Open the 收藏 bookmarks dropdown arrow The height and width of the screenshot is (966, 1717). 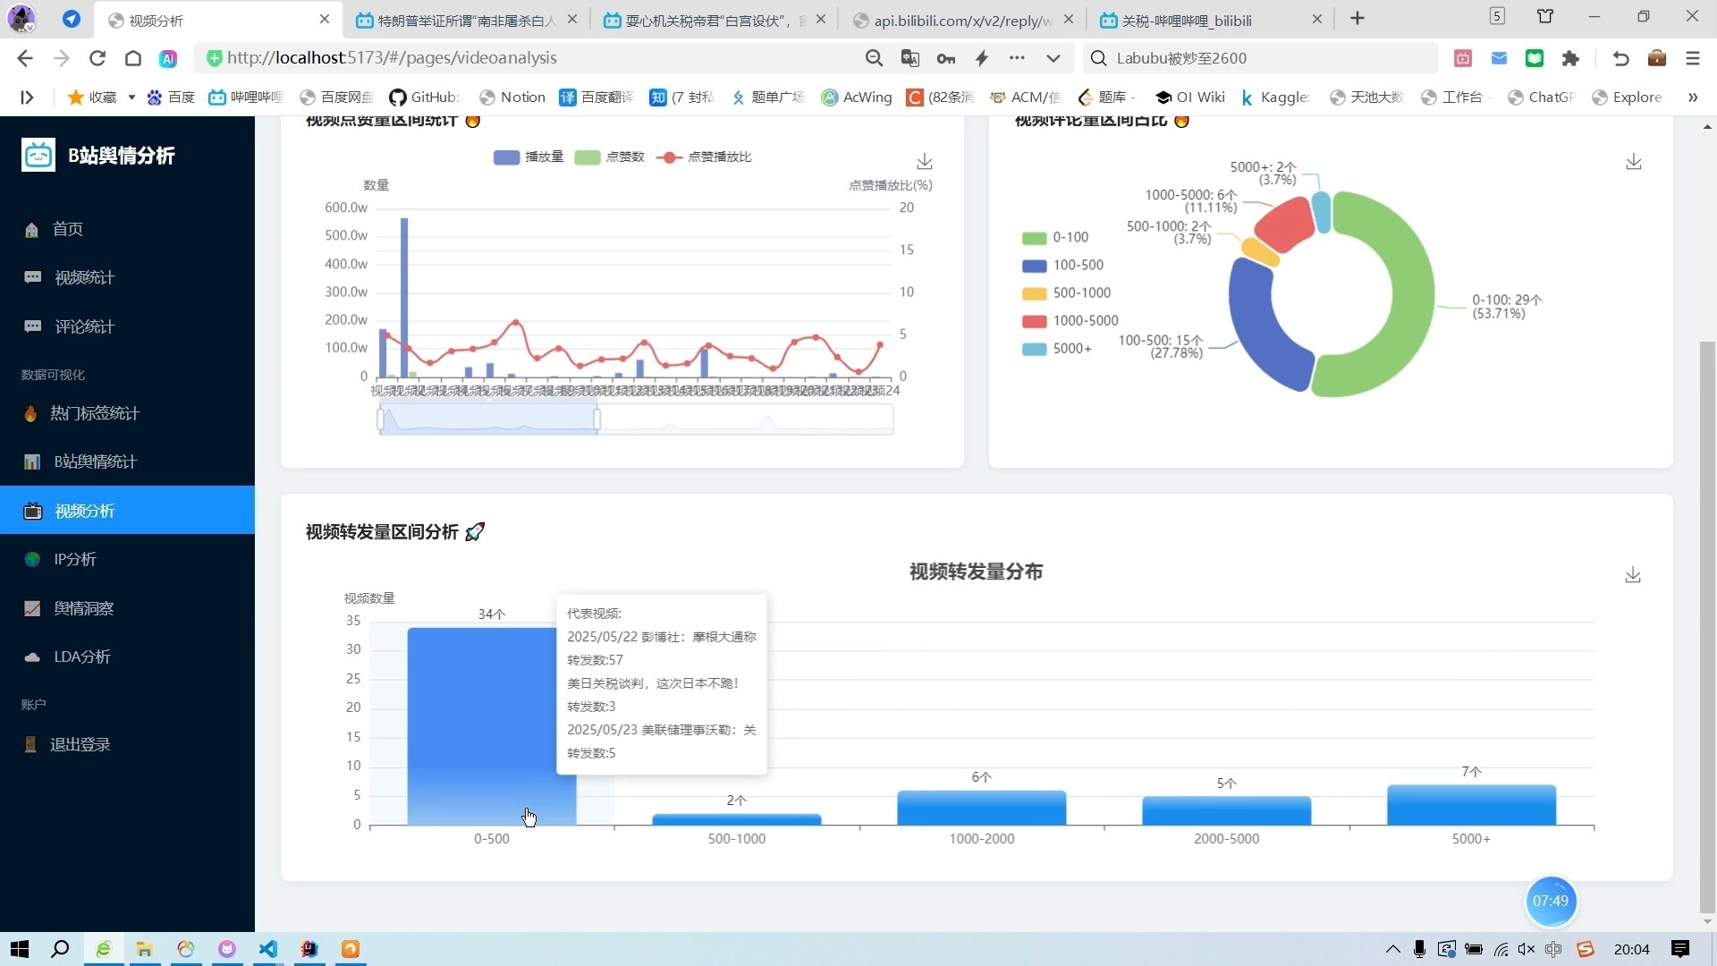pos(131,97)
